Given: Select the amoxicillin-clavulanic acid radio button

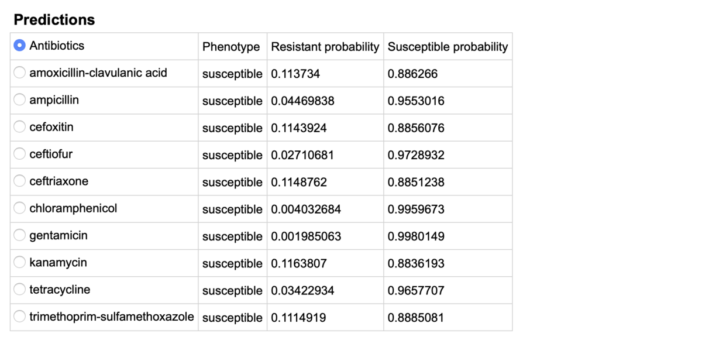Looking at the screenshot, I should [x=20, y=73].
